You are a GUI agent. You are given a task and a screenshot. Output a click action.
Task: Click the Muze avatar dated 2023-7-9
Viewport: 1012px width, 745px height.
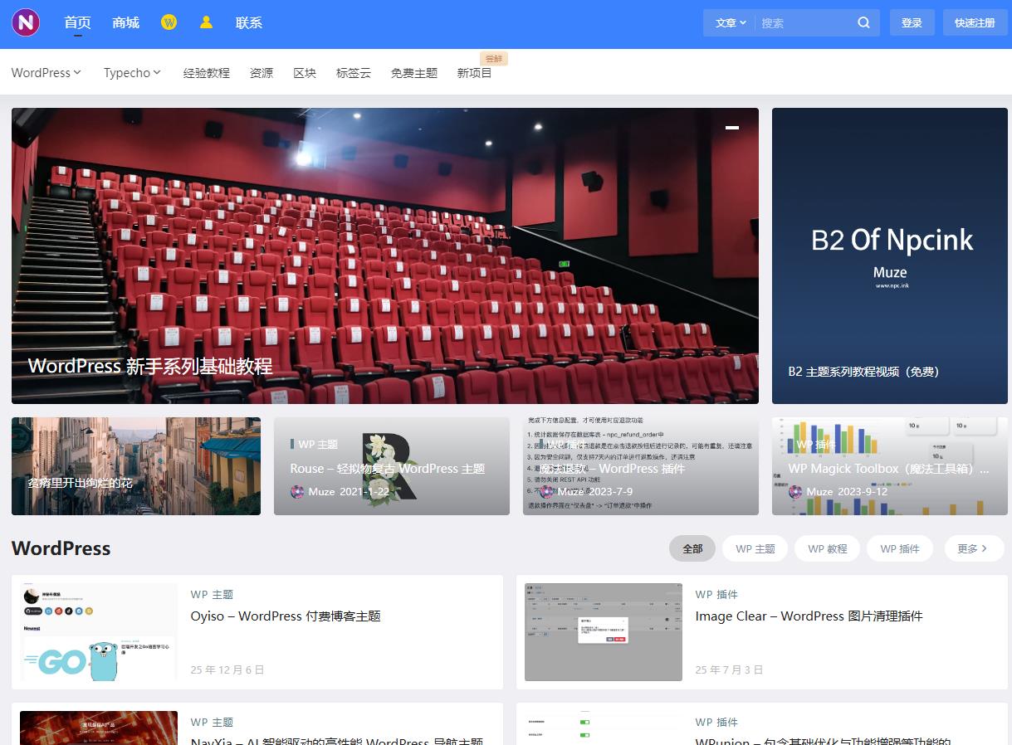[547, 491]
